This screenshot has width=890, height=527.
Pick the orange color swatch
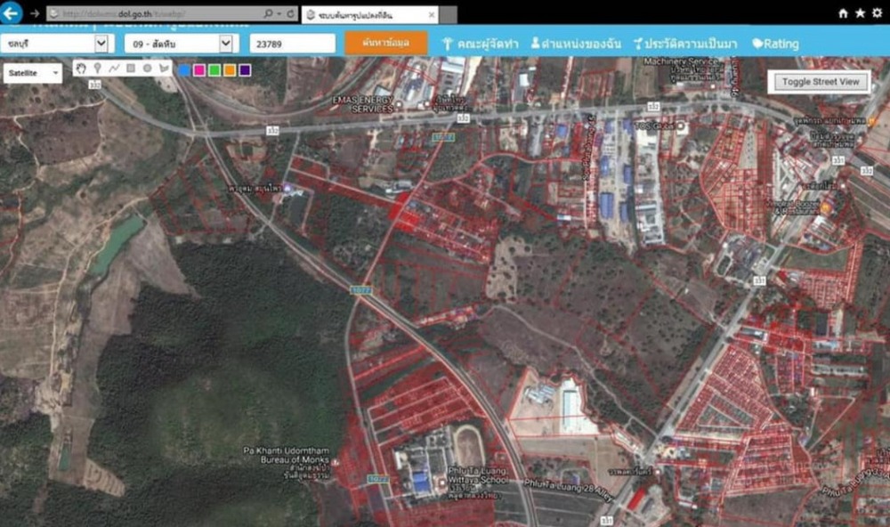tap(230, 69)
